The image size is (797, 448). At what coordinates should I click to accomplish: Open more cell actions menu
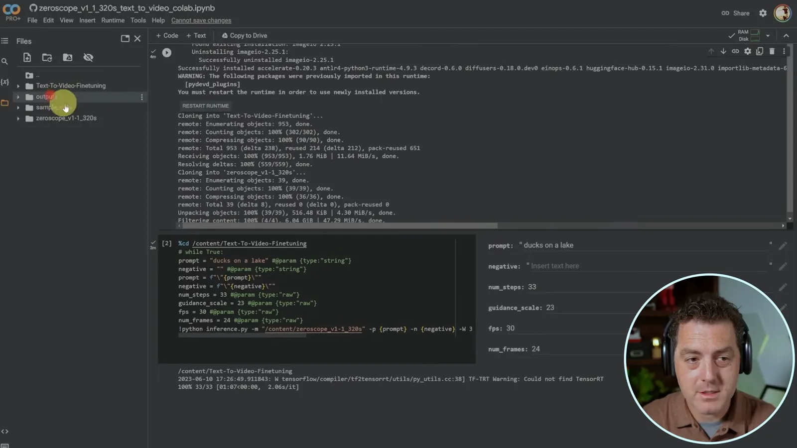click(784, 51)
